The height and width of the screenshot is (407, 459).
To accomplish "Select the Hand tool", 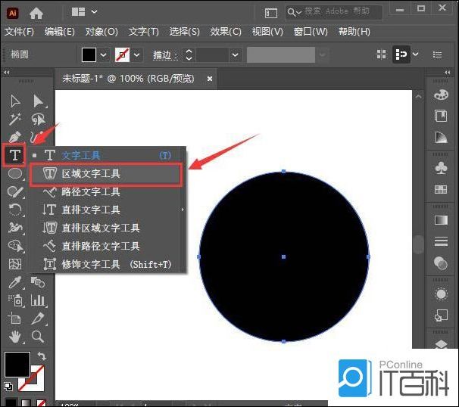I will click(x=15, y=337).
